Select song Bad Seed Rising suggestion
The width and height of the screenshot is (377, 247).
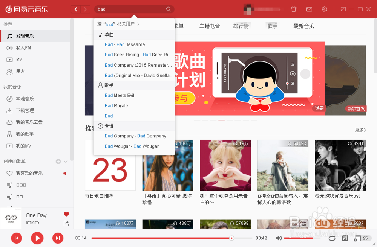[x=134, y=55]
